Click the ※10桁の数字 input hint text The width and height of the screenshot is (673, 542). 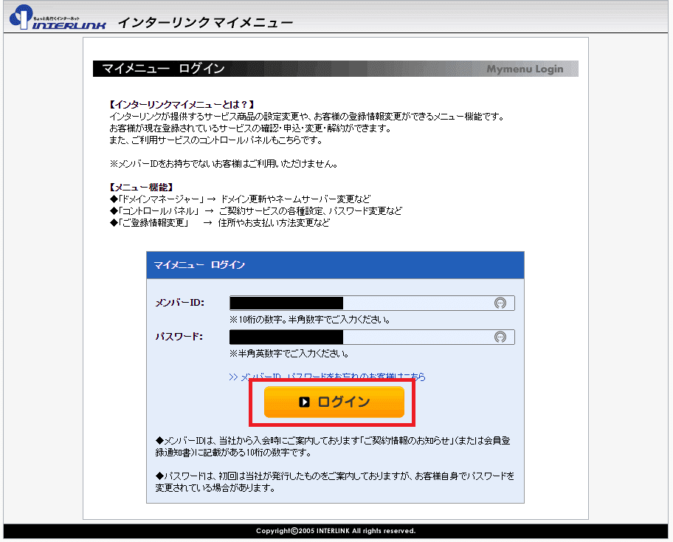point(309,320)
